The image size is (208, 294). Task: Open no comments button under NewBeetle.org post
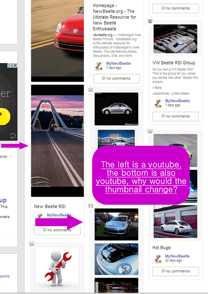click(x=116, y=79)
